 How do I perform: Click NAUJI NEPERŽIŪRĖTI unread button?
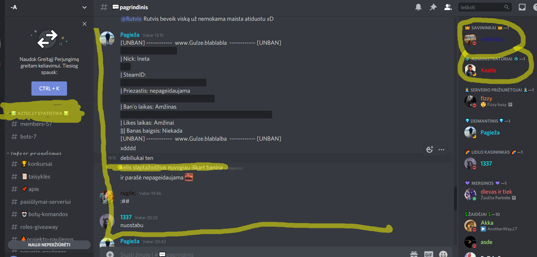[49, 245]
